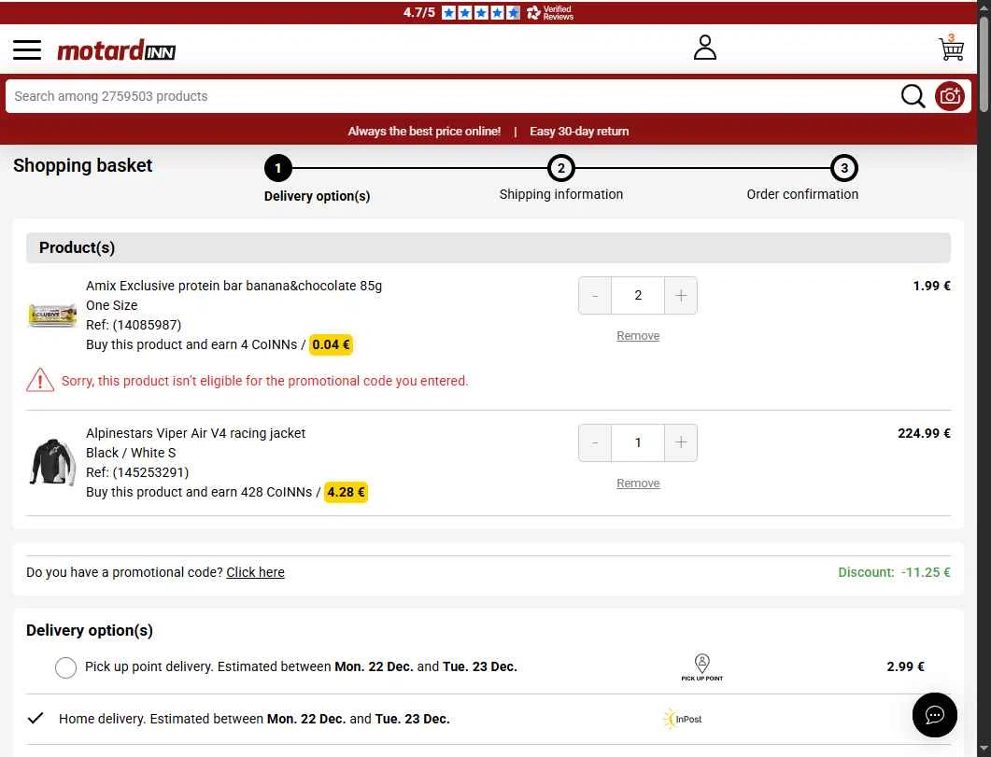991x757 pixels.
Task: Click the magnifier search icon
Action: [913, 96]
